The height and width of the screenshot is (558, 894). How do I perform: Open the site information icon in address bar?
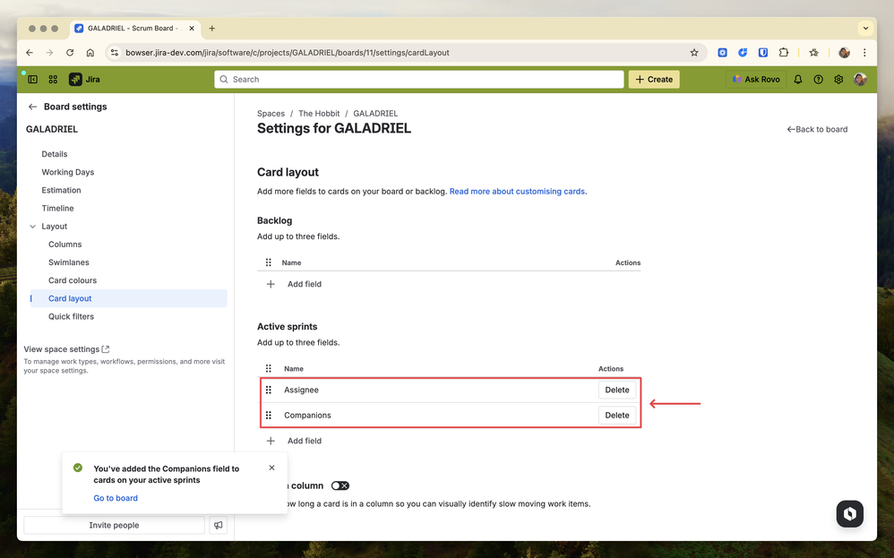pos(114,53)
